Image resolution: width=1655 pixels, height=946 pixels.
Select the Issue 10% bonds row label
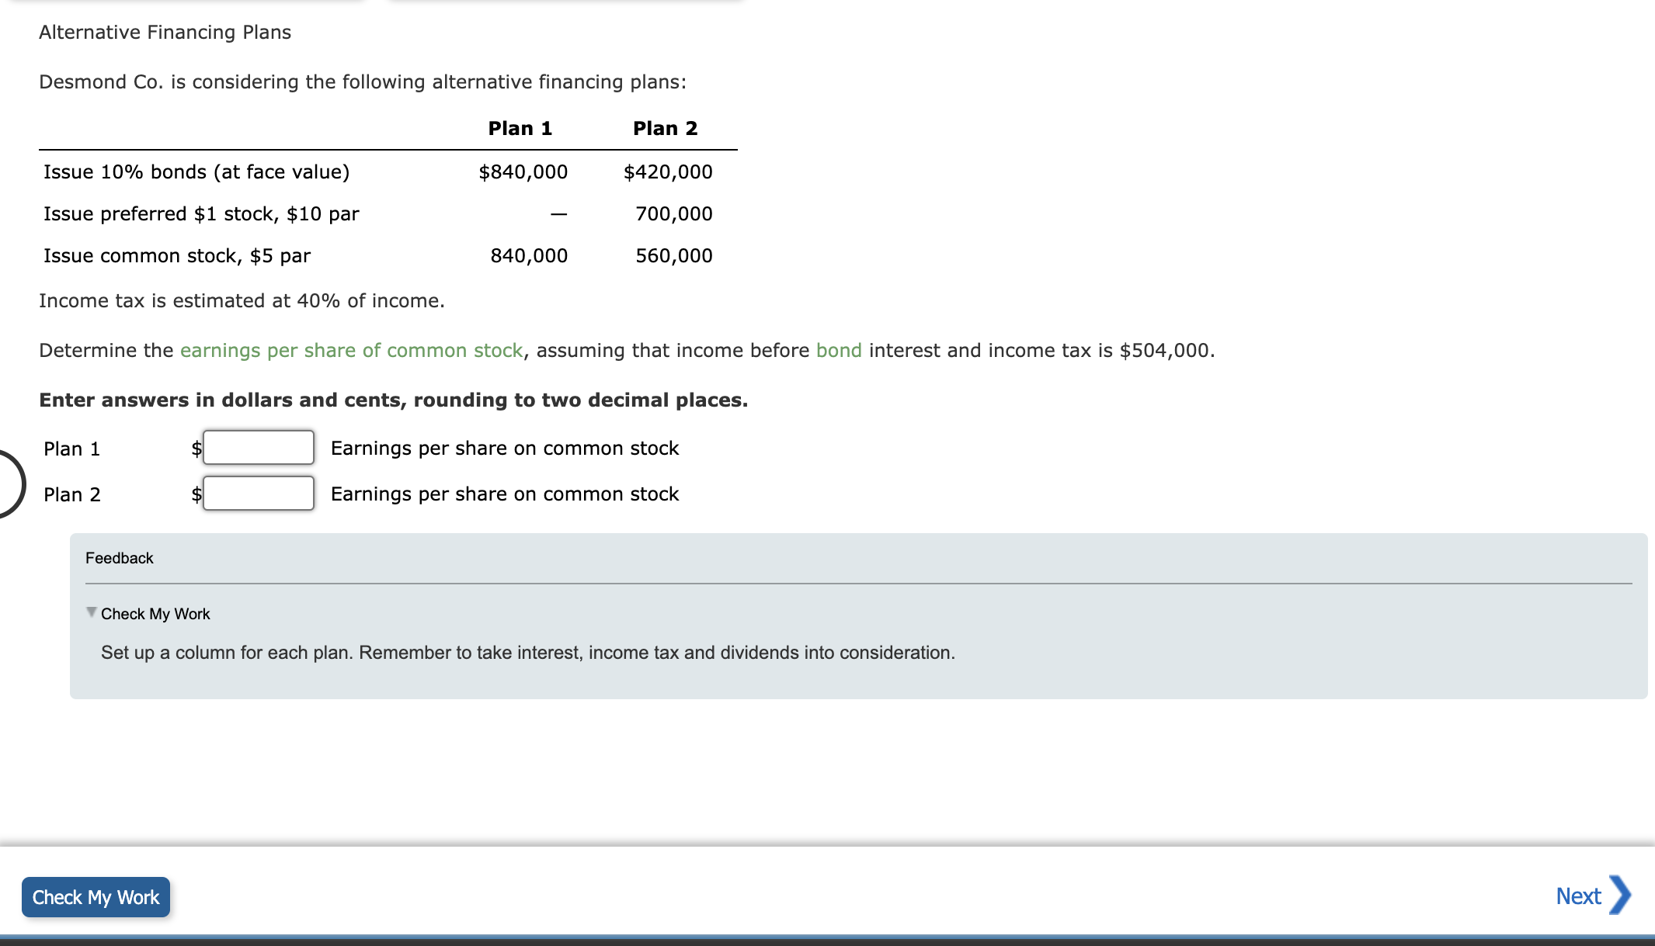pos(196,172)
